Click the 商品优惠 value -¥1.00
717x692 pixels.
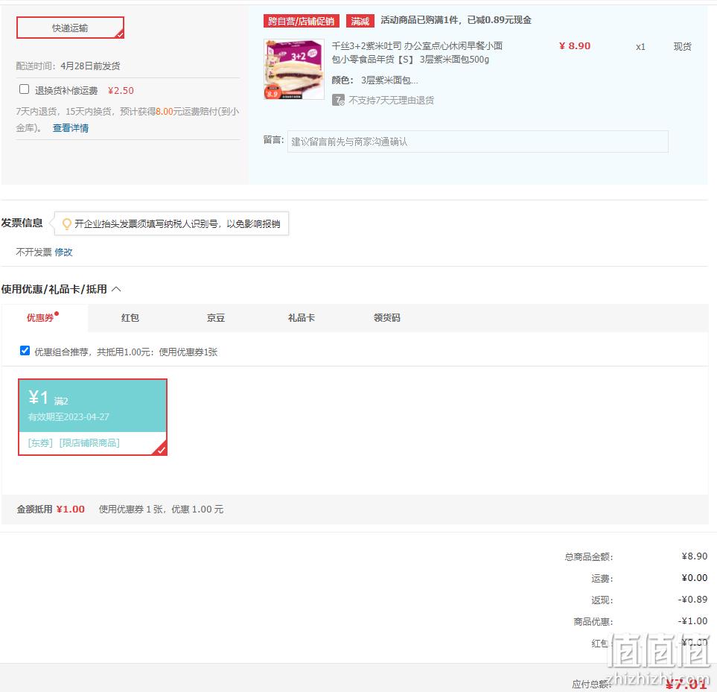[x=692, y=621]
